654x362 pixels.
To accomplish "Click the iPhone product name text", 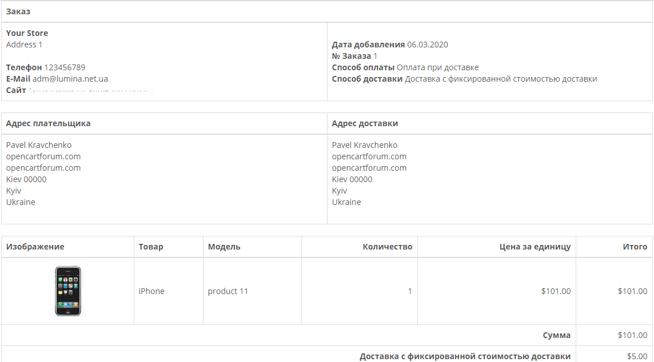I will click(x=151, y=291).
